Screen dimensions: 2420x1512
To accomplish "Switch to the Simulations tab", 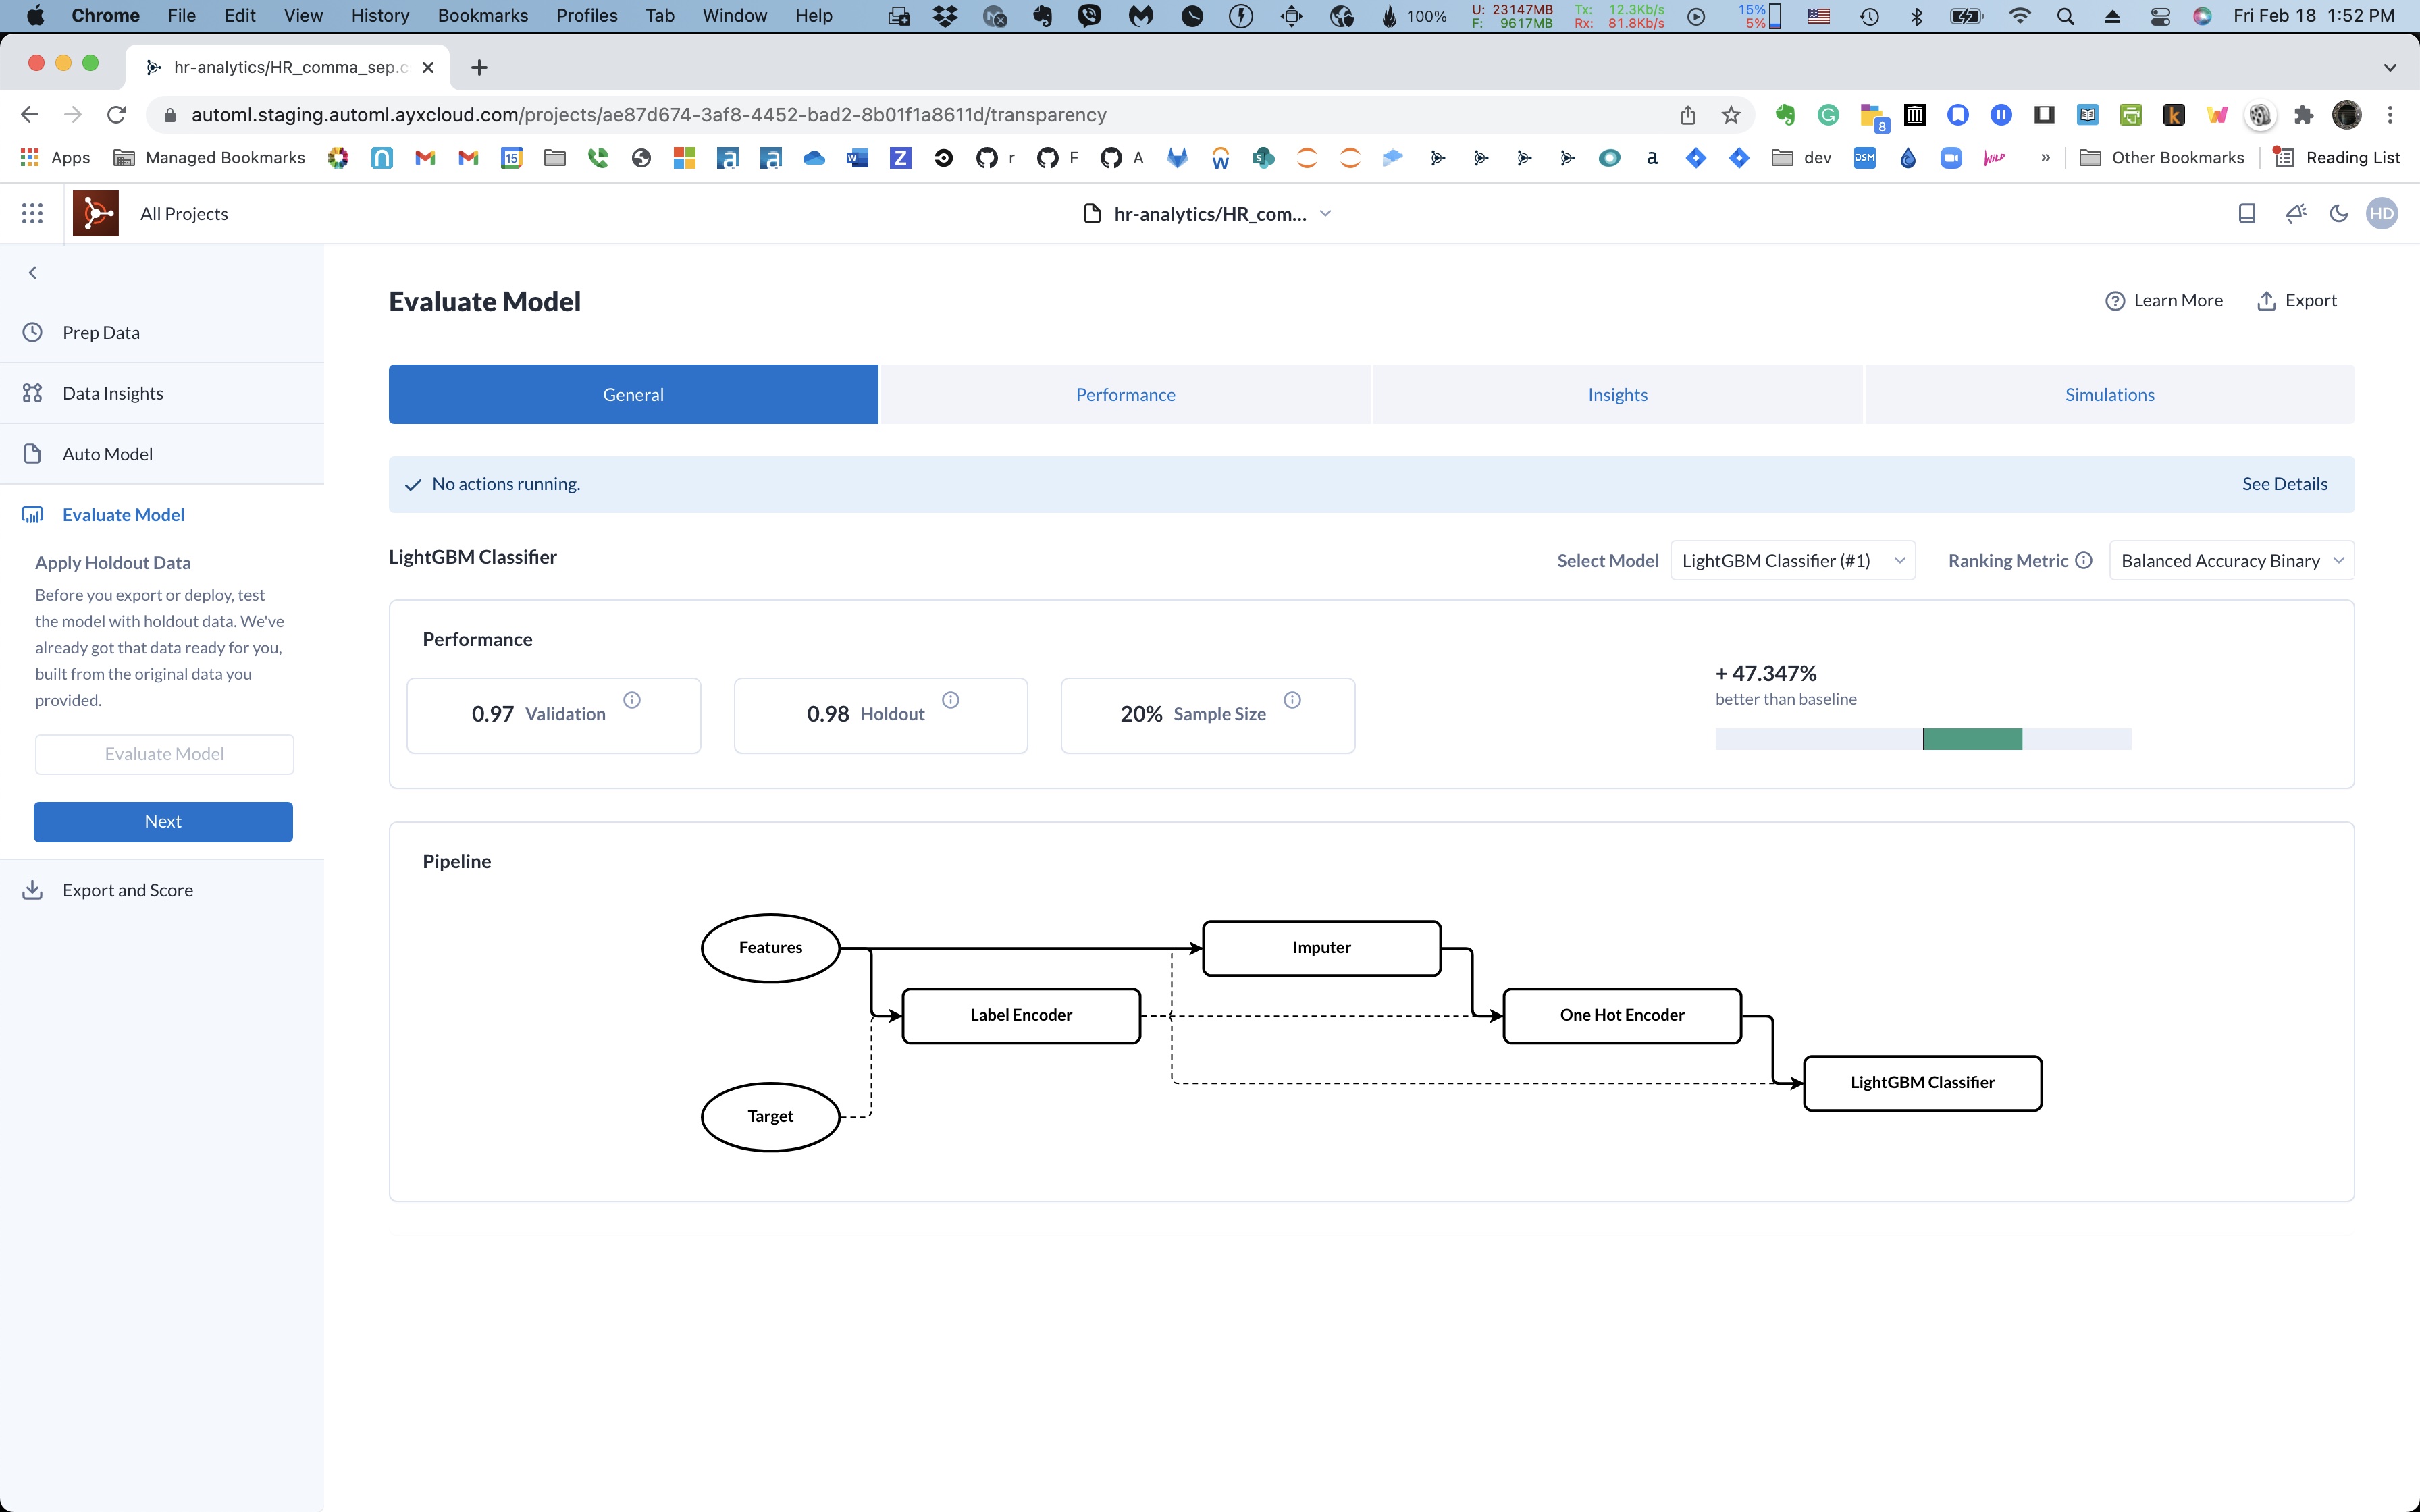I will (x=2109, y=394).
